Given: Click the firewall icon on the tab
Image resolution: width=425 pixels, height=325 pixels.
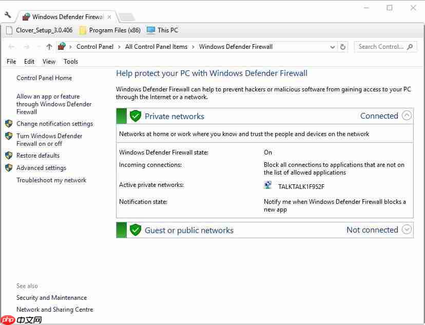Looking at the screenshot, I should (26, 16).
